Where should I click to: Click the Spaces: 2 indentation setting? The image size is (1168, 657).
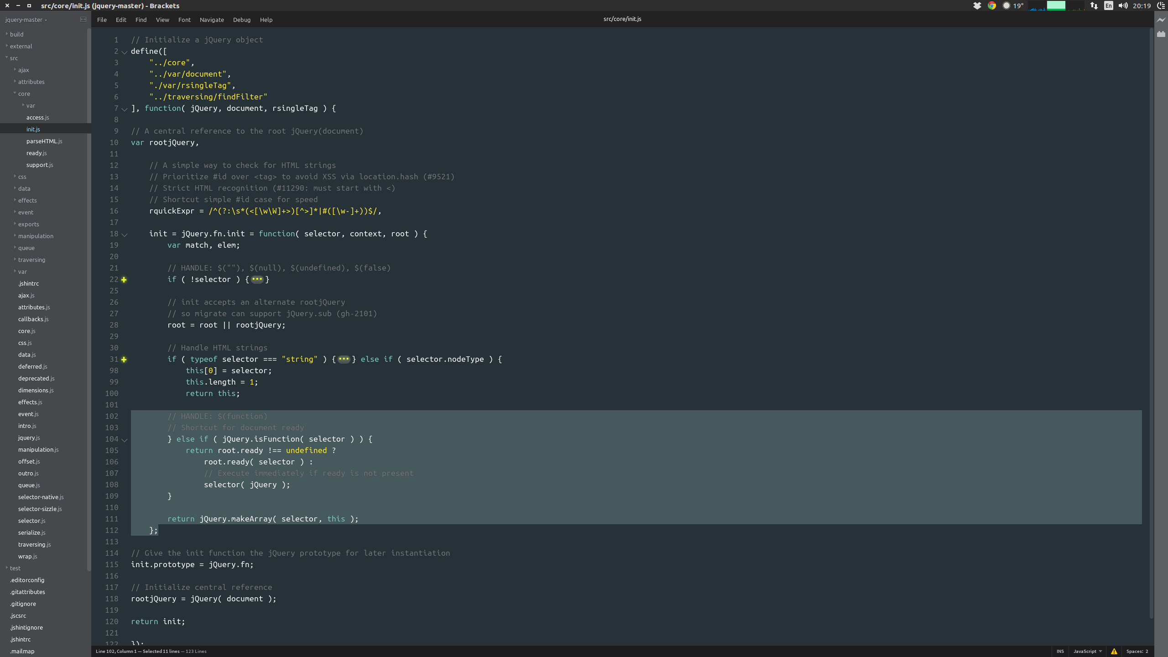[1137, 652]
